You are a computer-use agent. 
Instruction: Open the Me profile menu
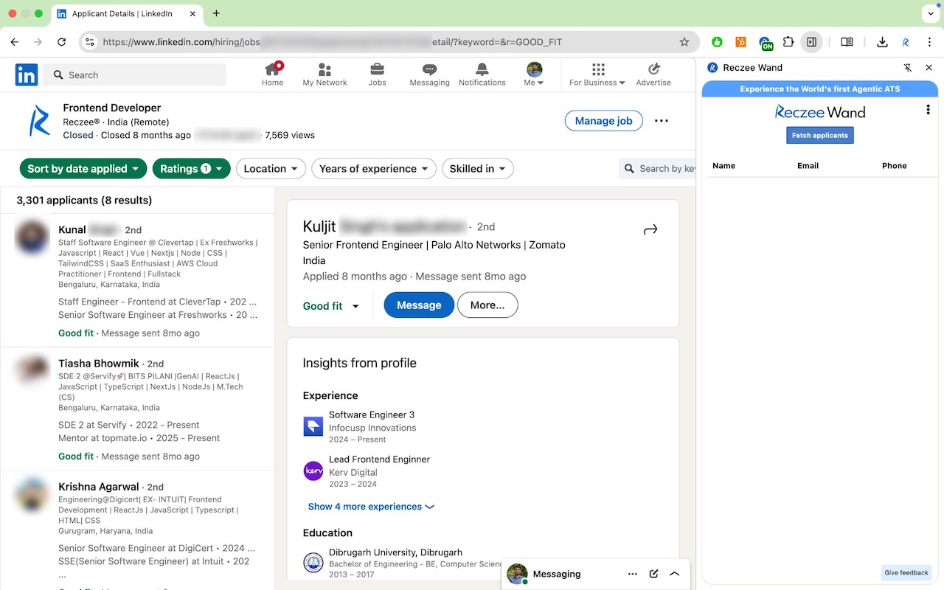coord(534,74)
